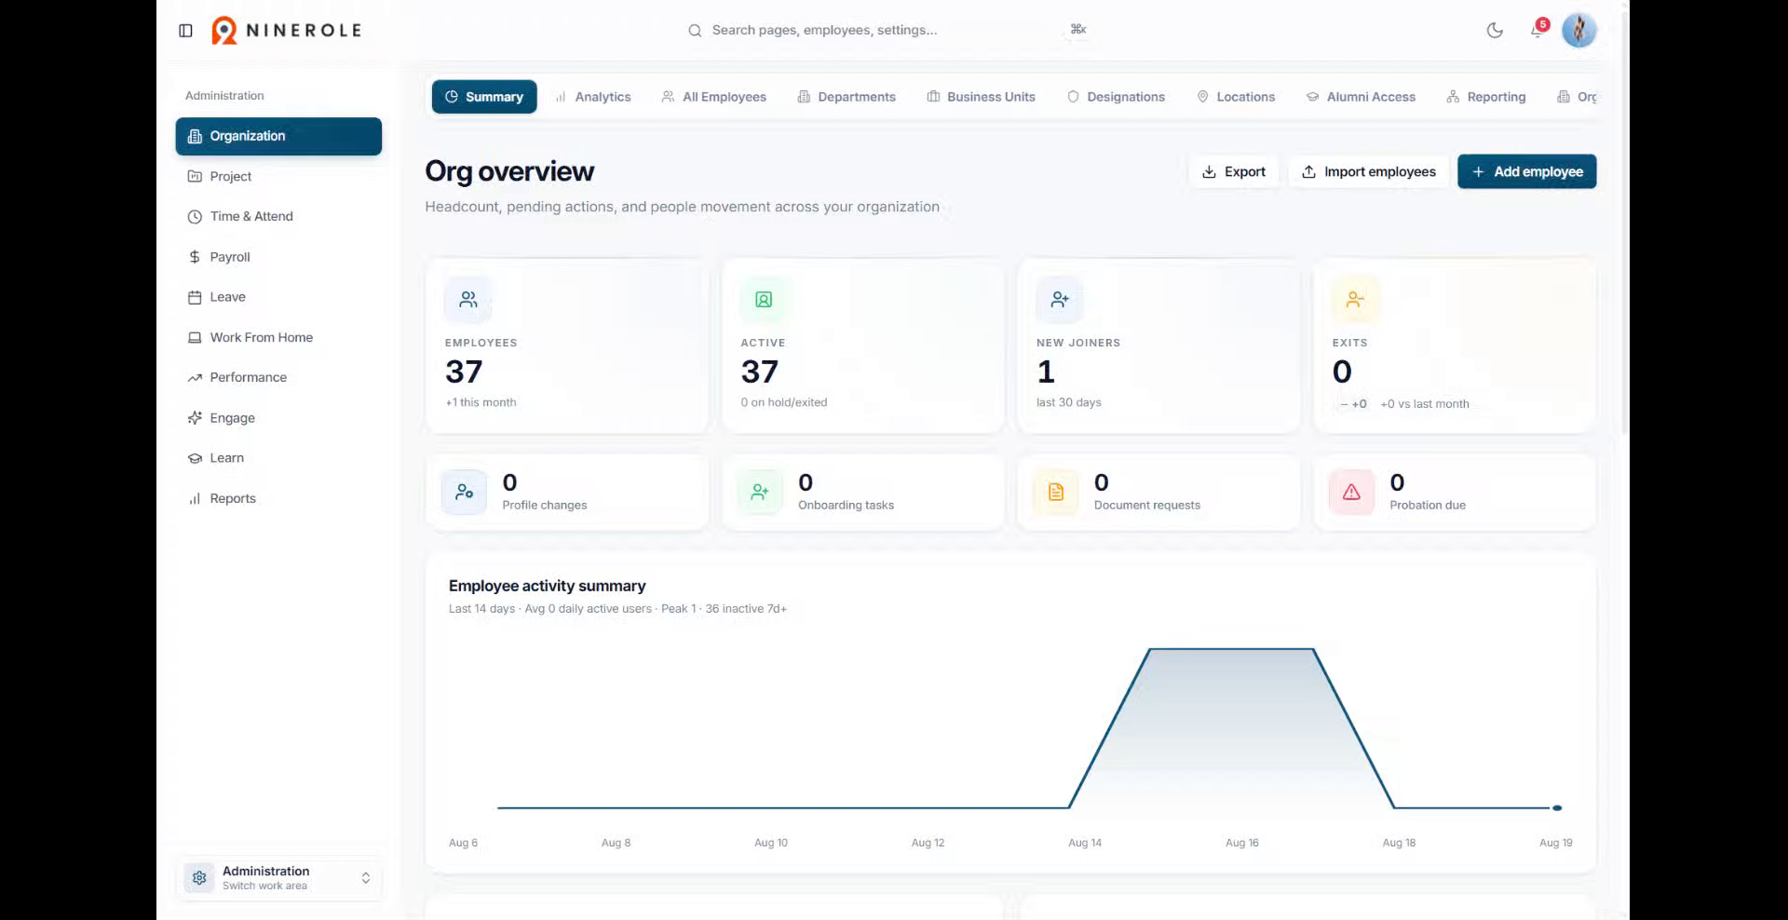Open Learn section

278,458
